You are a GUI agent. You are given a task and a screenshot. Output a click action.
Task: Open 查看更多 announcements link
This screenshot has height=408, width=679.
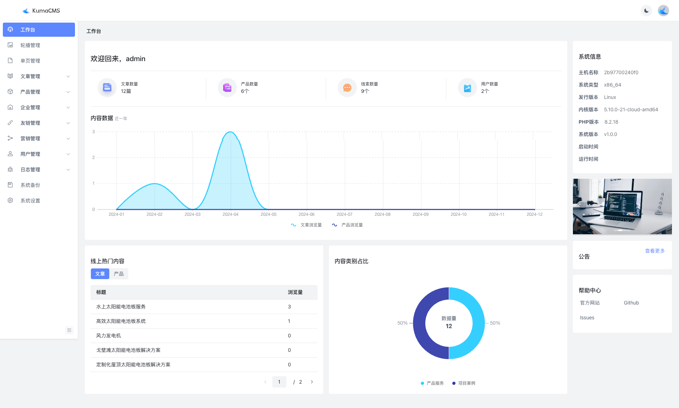click(655, 251)
